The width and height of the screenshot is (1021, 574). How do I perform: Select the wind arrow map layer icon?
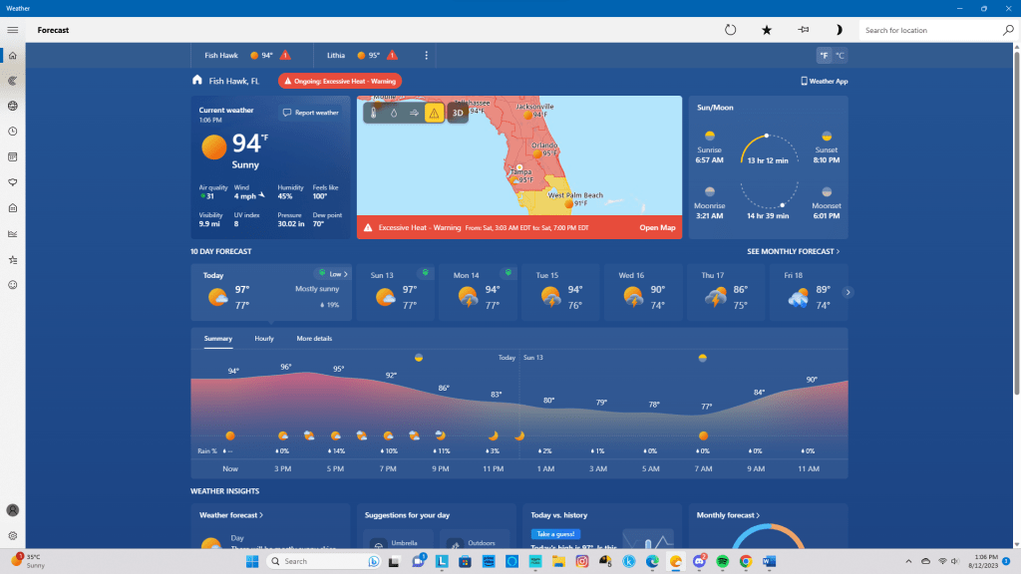(414, 114)
